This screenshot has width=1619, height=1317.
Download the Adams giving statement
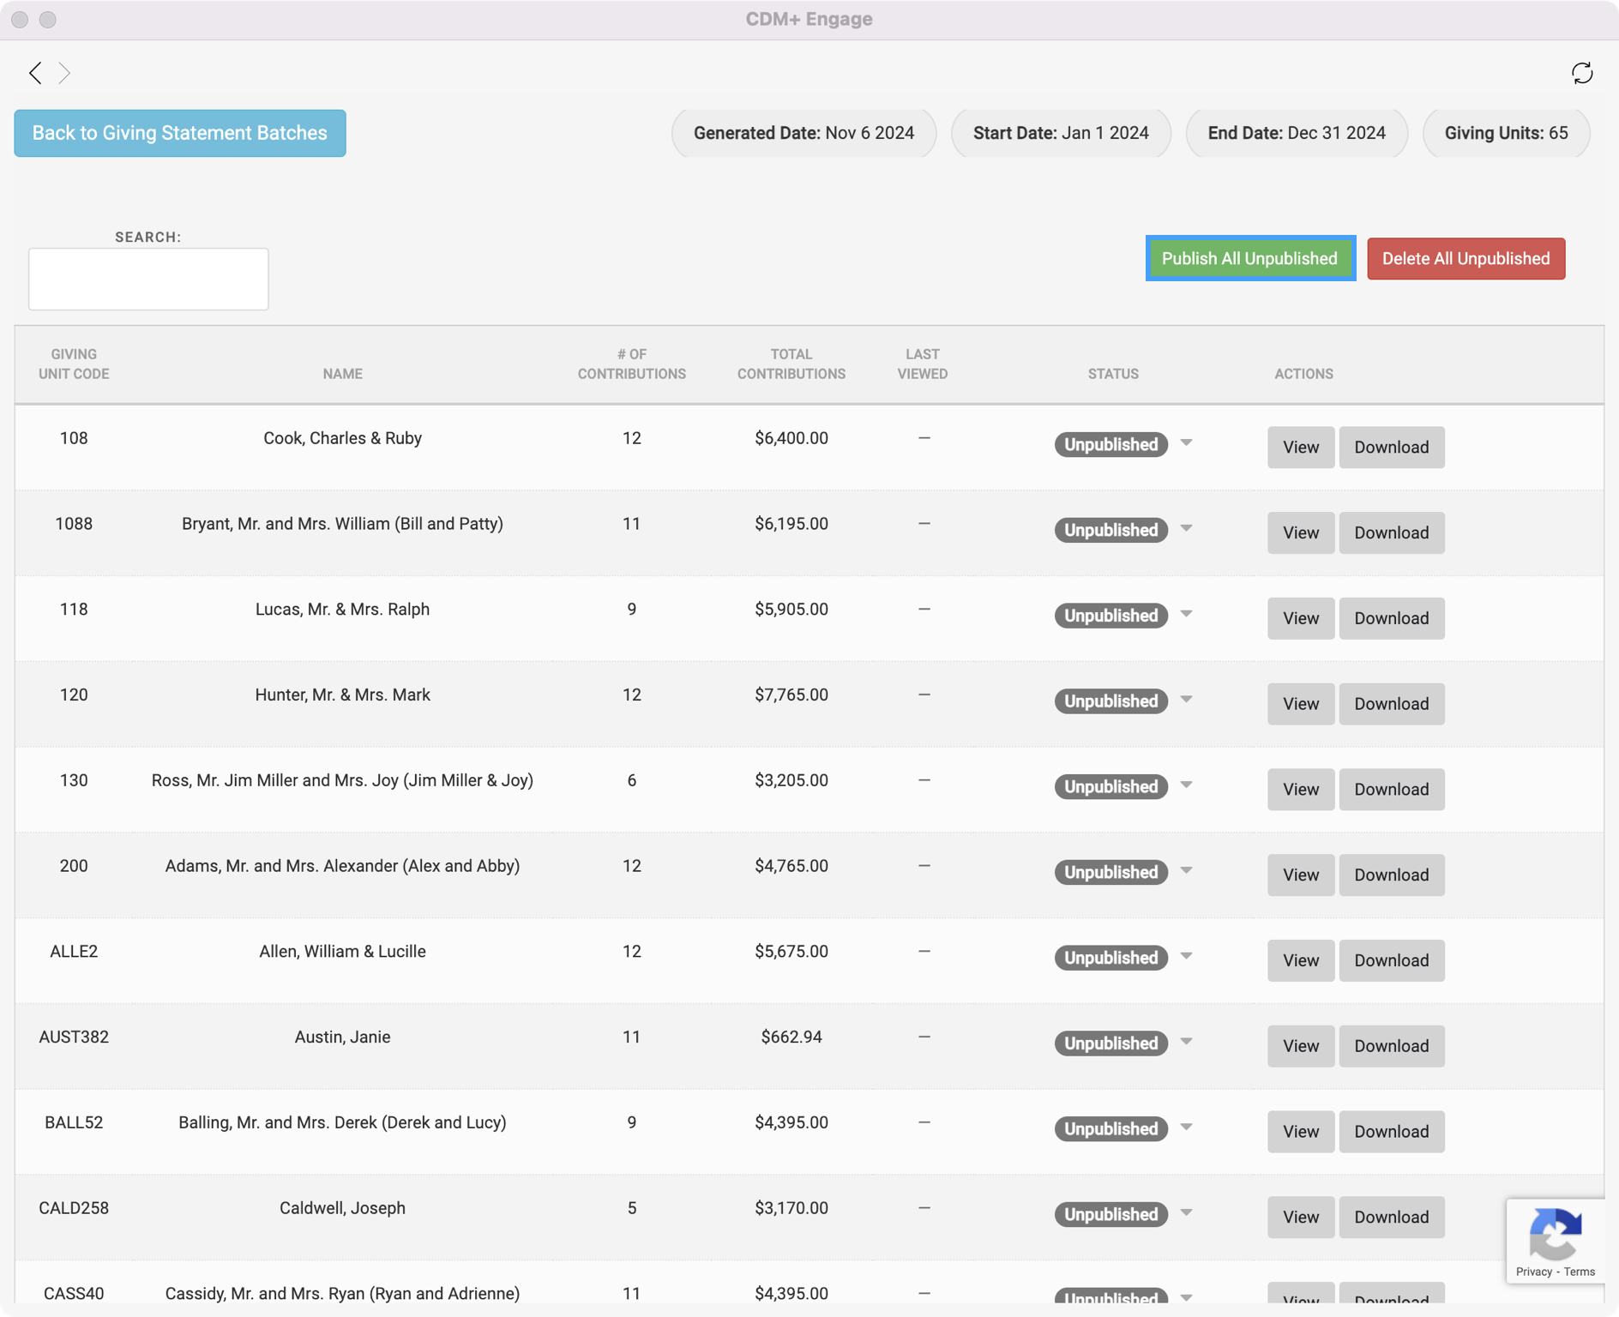[x=1391, y=875]
